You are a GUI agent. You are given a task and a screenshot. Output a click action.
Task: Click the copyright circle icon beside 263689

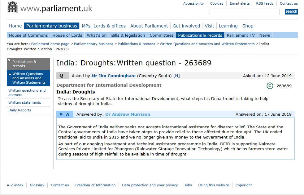[x=270, y=86]
